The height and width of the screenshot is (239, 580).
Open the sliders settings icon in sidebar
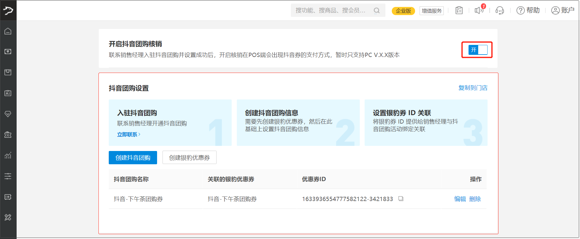tap(8, 176)
